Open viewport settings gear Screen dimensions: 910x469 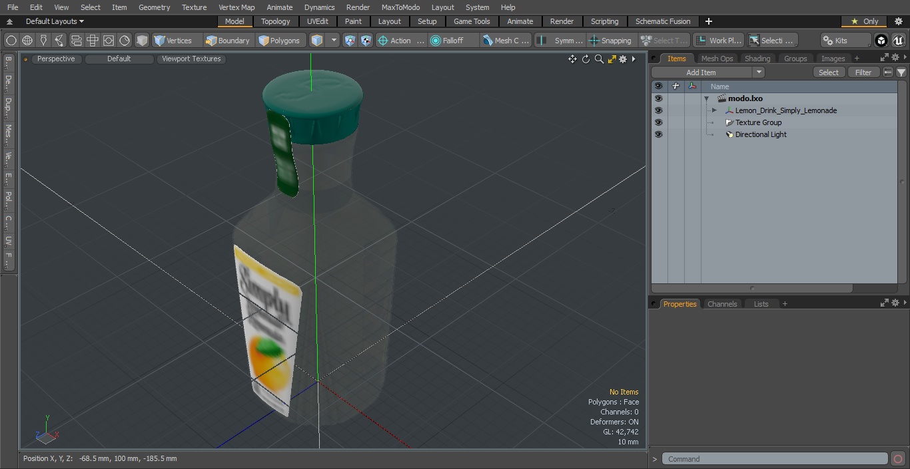tap(623, 59)
